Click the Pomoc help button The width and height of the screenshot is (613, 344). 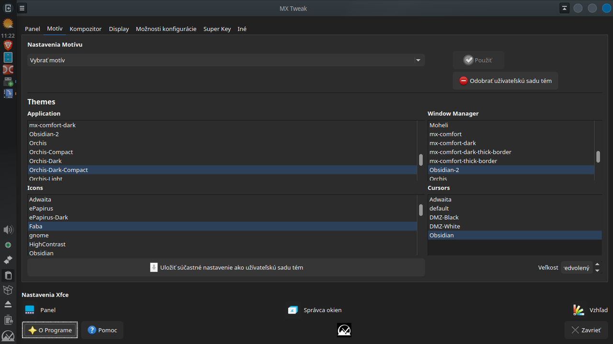(x=102, y=330)
